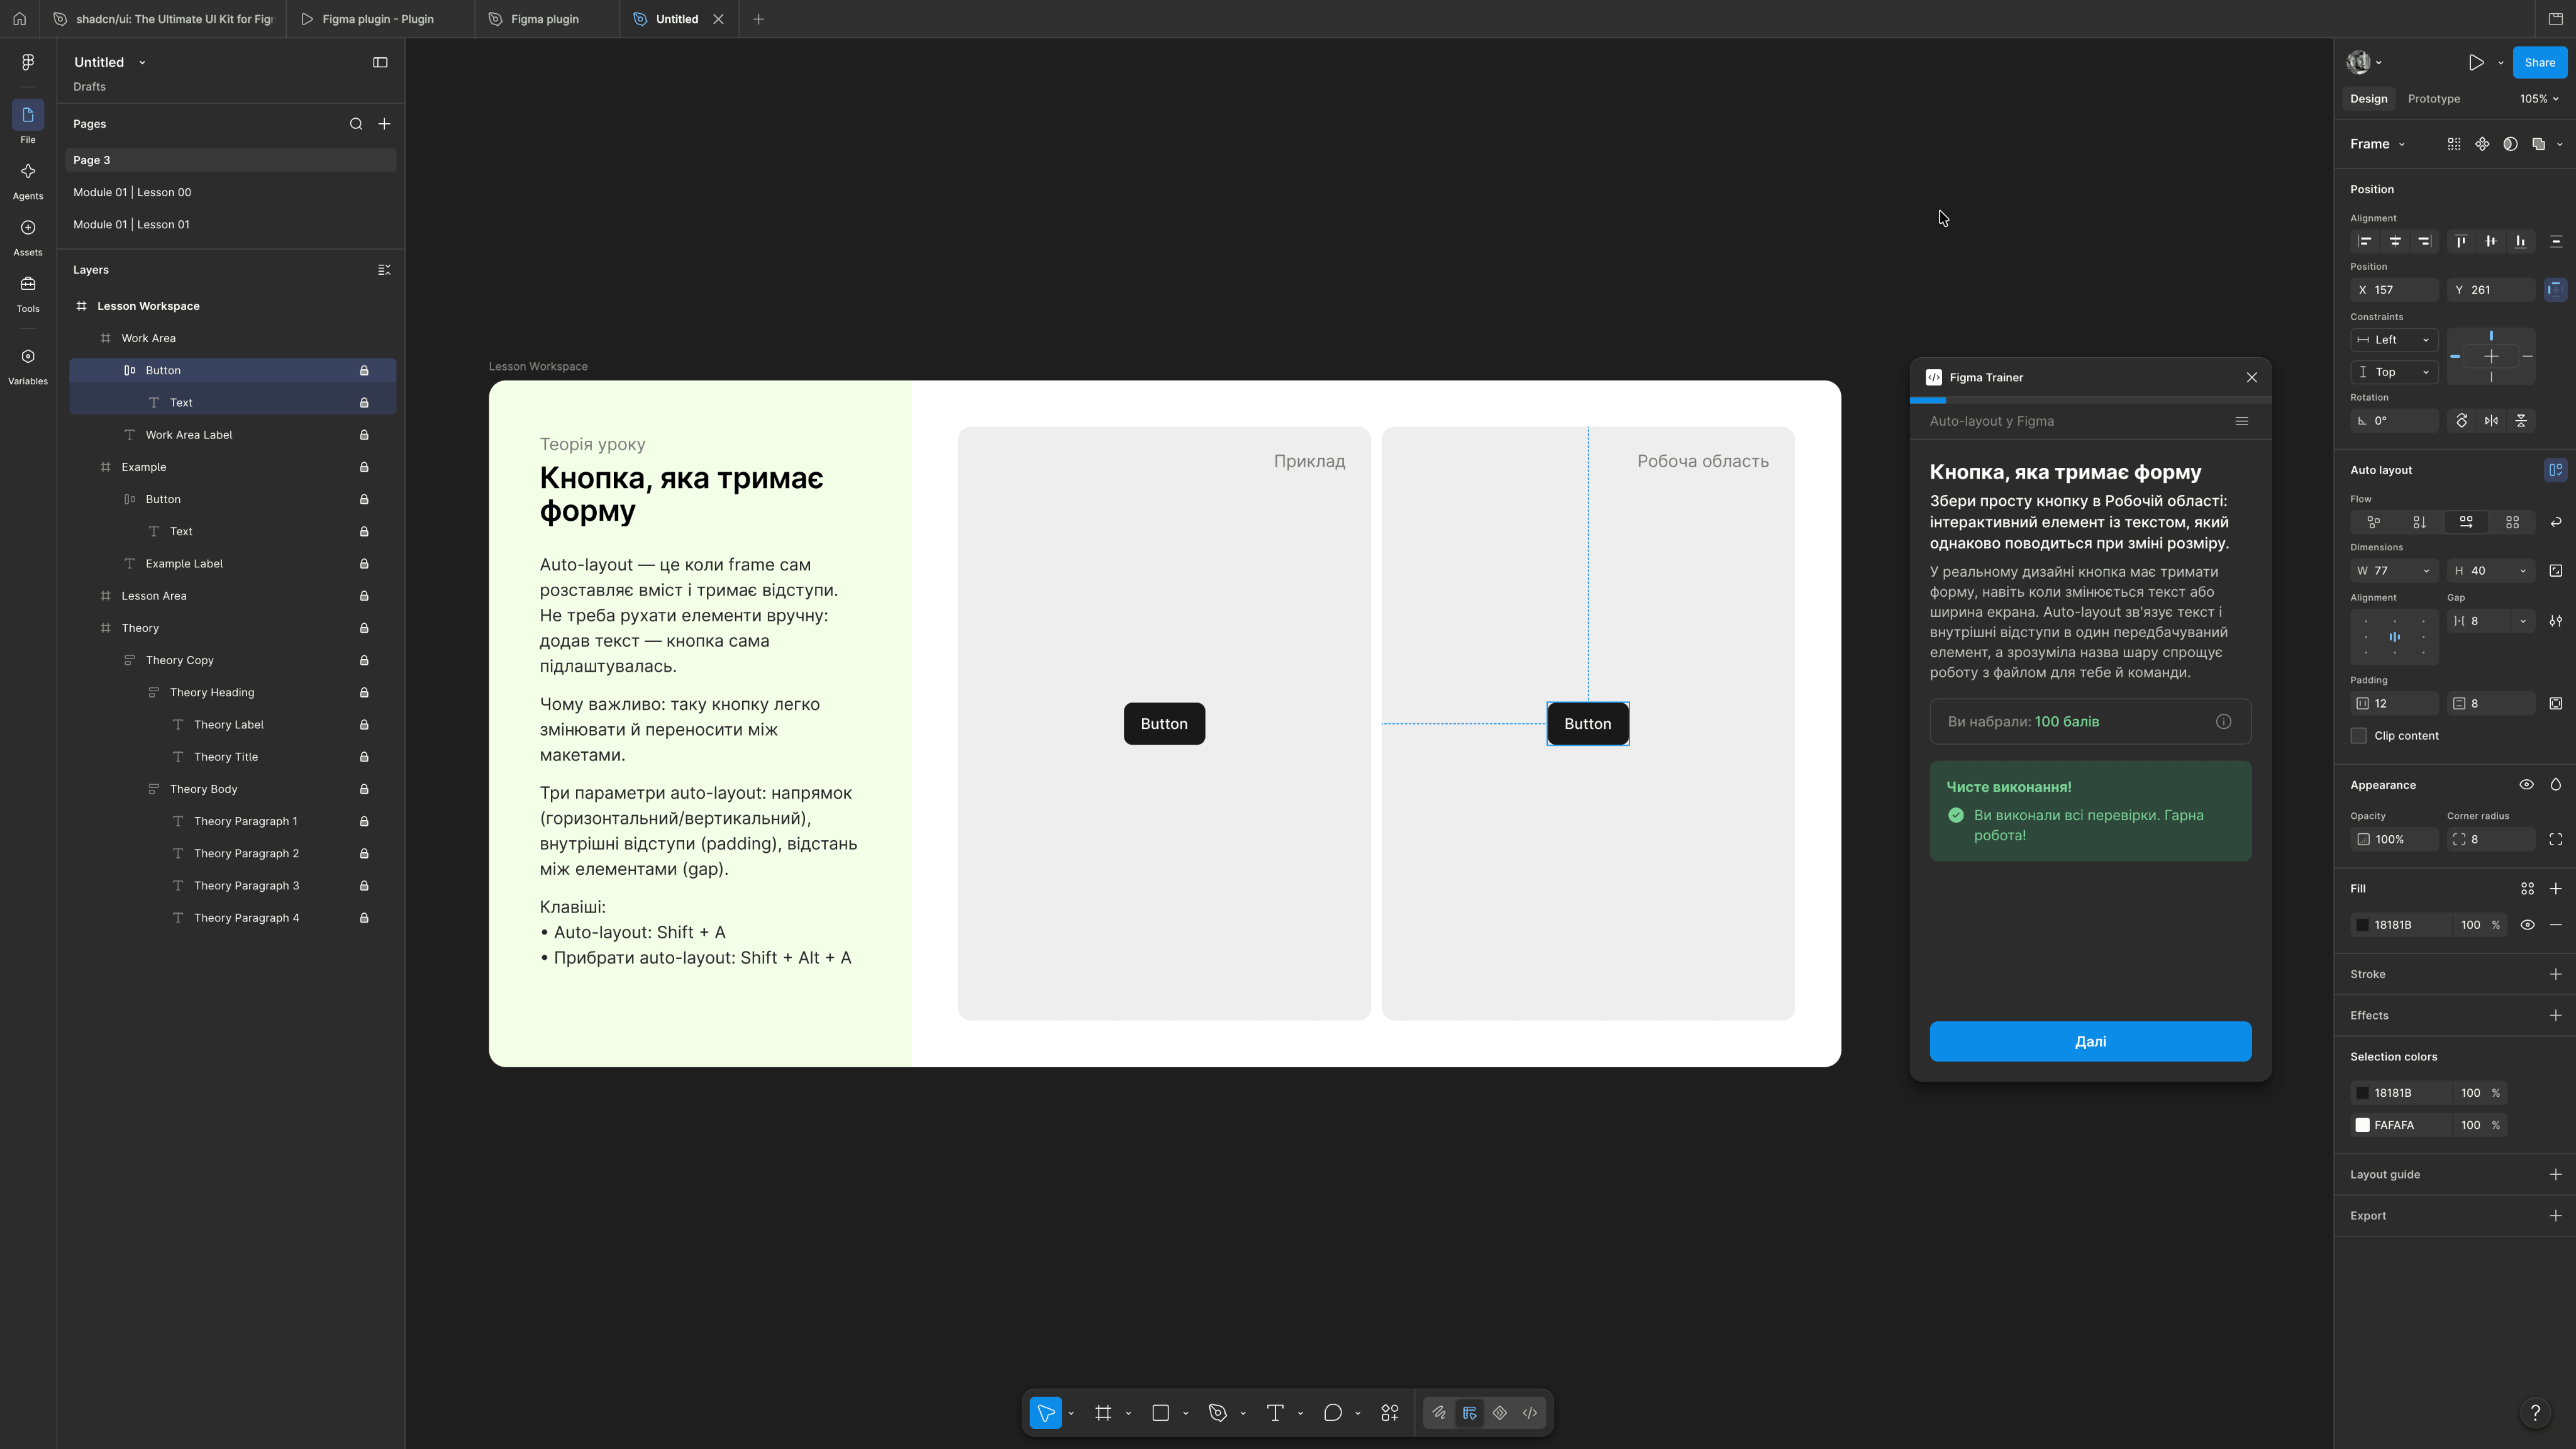The height and width of the screenshot is (1449, 2576).
Task: Open Left horizontal constraint dropdown
Action: 2394,340
